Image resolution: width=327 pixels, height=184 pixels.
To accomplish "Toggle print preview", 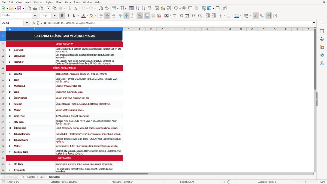I will click(41, 8).
